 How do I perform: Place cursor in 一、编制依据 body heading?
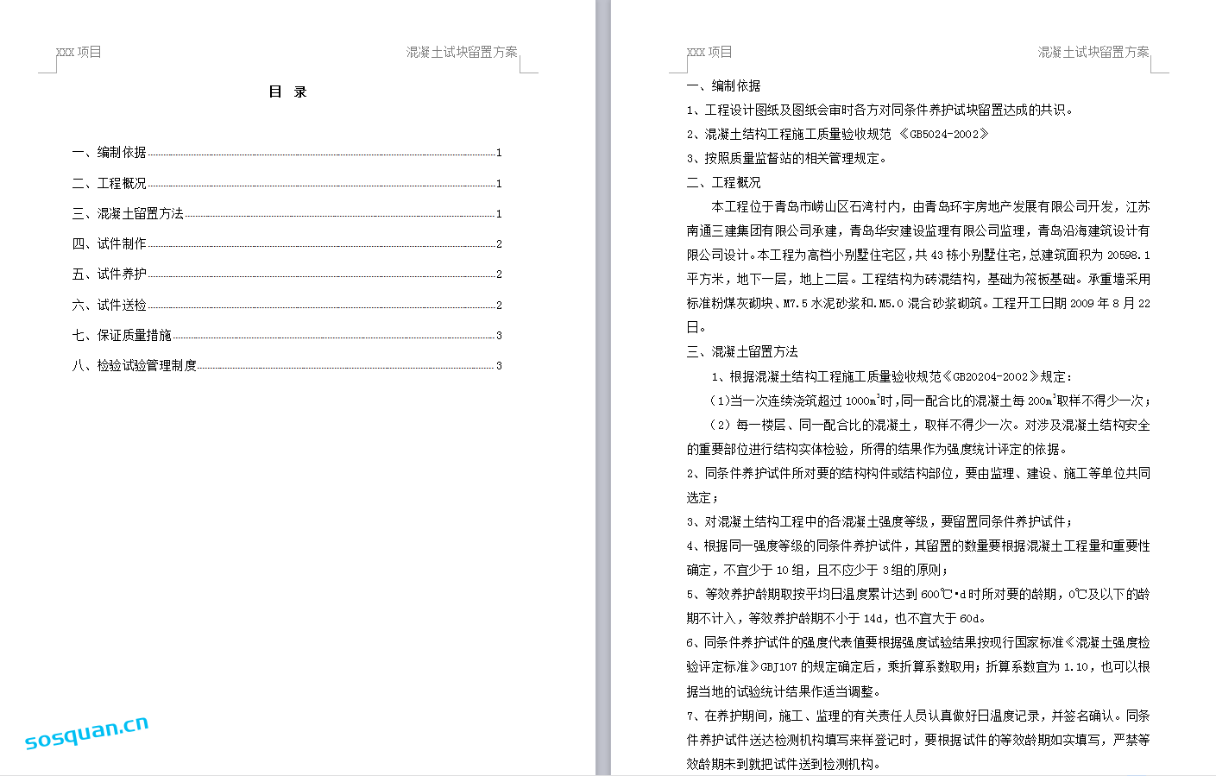(x=723, y=85)
